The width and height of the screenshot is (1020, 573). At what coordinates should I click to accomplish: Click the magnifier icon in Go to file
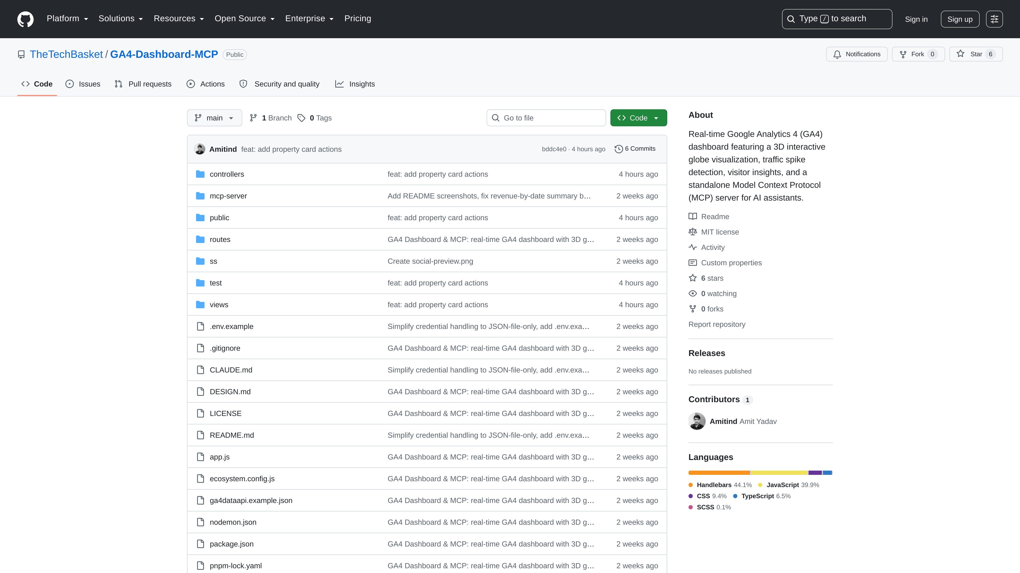click(x=495, y=118)
